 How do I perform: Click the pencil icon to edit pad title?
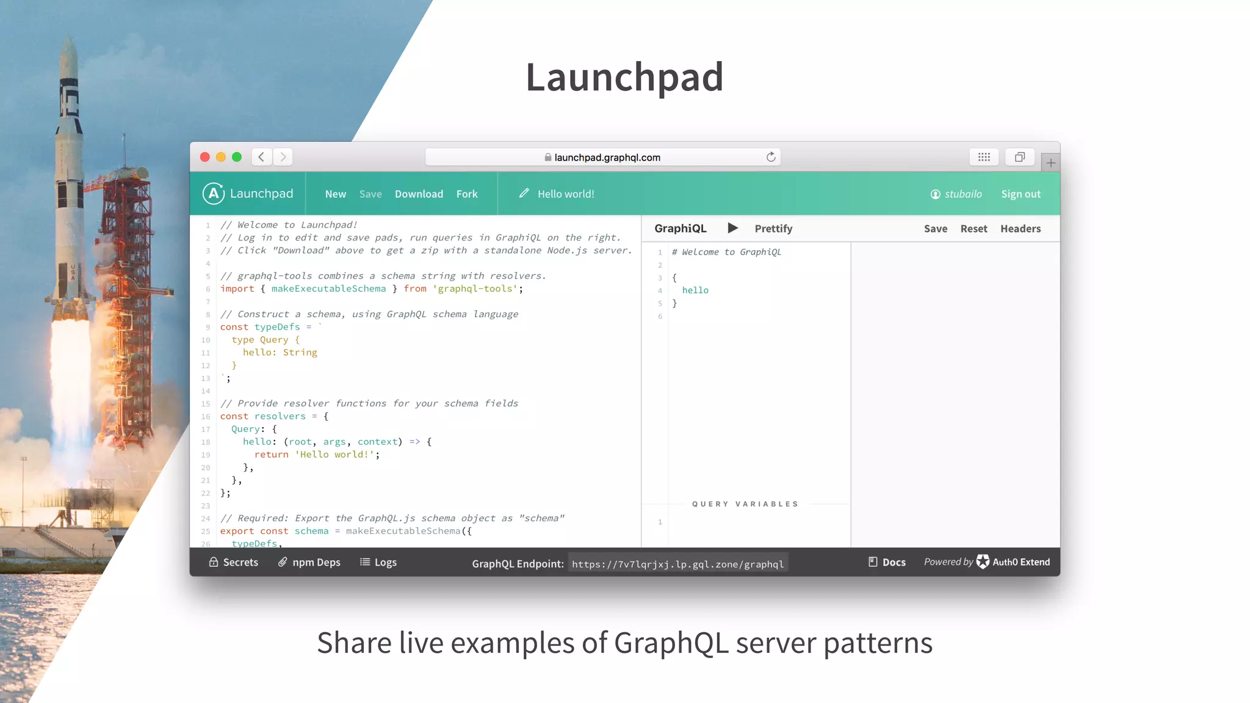coord(524,193)
